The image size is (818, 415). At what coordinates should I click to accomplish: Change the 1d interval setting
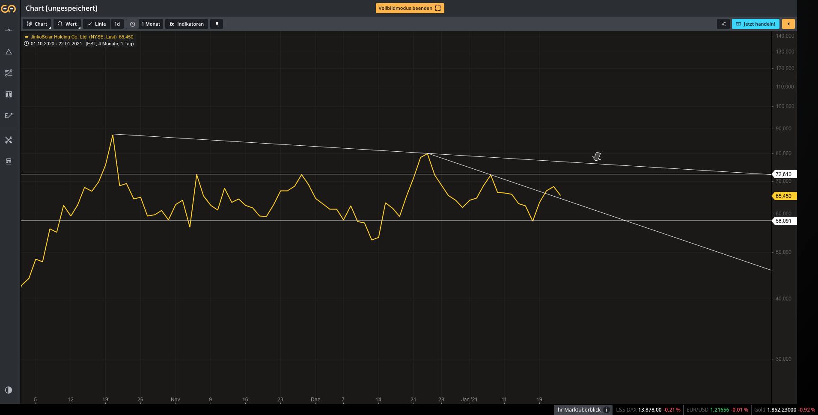pyautogui.click(x=117, y=24)
